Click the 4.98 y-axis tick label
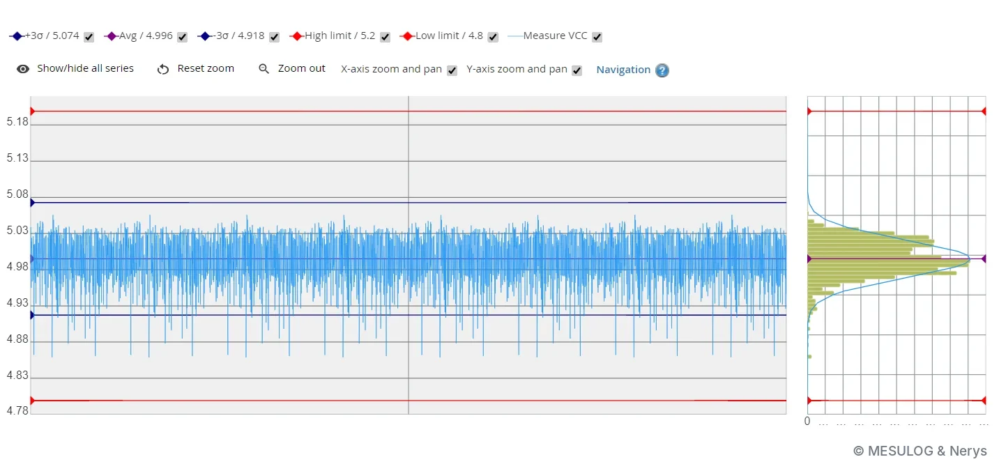Image resolution: width=999 pixels, height=464 pixels. (x=17, y=267)
